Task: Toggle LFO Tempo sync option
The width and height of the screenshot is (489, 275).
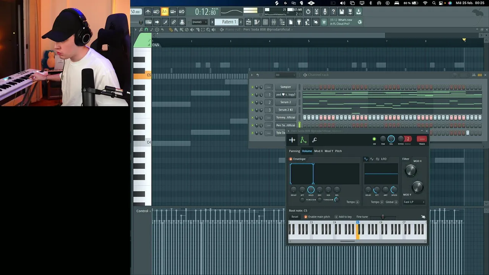Action: point(382,202)
